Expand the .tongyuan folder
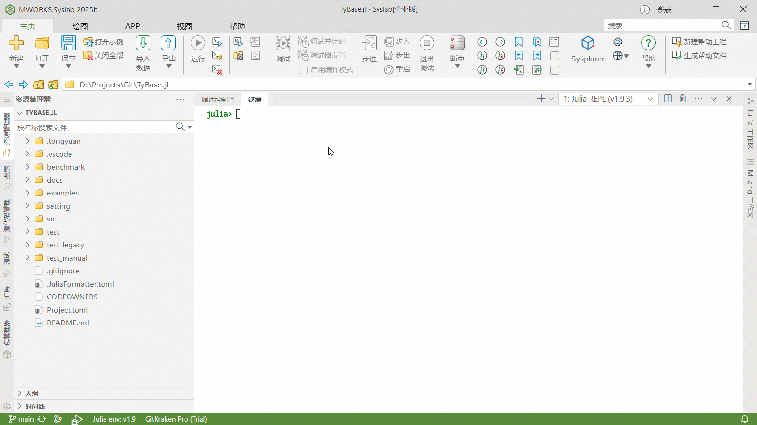Image resolution: width=757 pixels, height=425 pixels. pyautogui.click(x=27, y=141)
